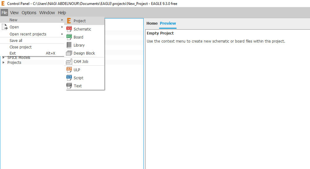Create a new Library

point(85,45)
